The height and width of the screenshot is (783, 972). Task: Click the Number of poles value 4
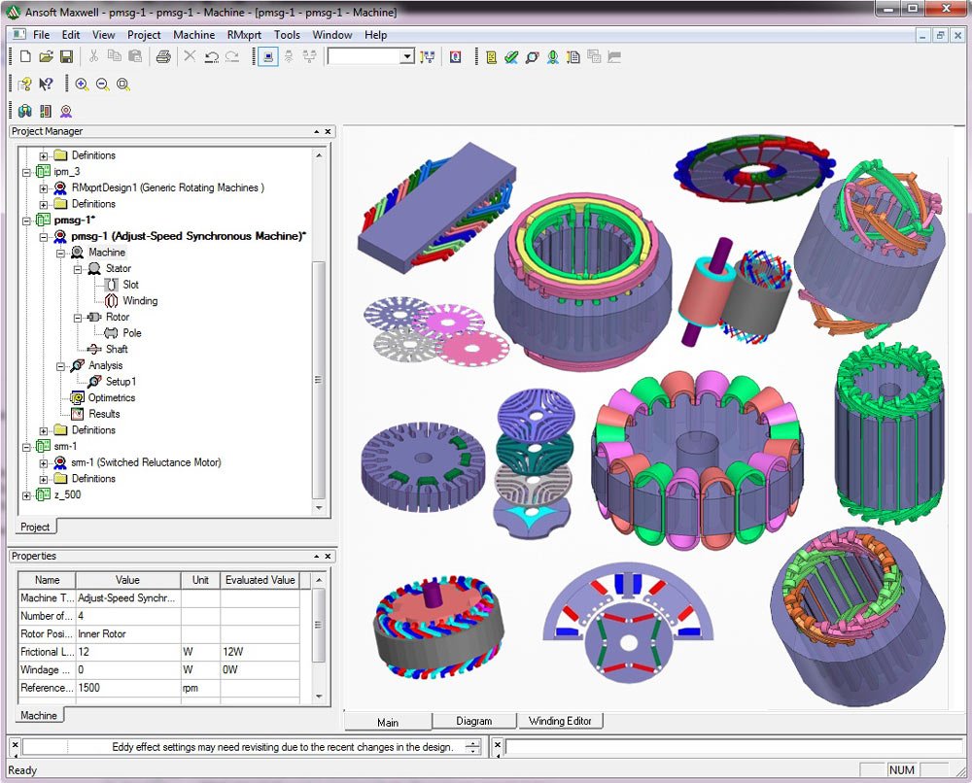(128, 616)
